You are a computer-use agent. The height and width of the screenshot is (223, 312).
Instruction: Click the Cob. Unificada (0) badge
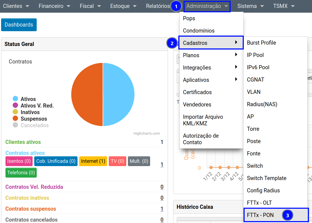(56, 161)
